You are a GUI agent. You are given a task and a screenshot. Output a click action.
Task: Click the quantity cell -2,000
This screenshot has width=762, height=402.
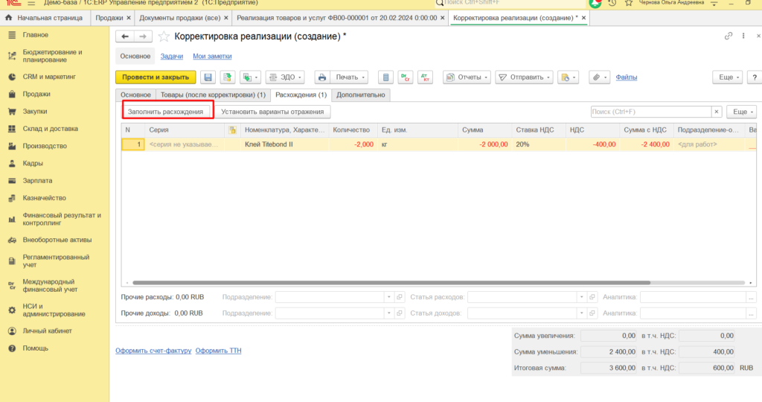coord(352,144)
